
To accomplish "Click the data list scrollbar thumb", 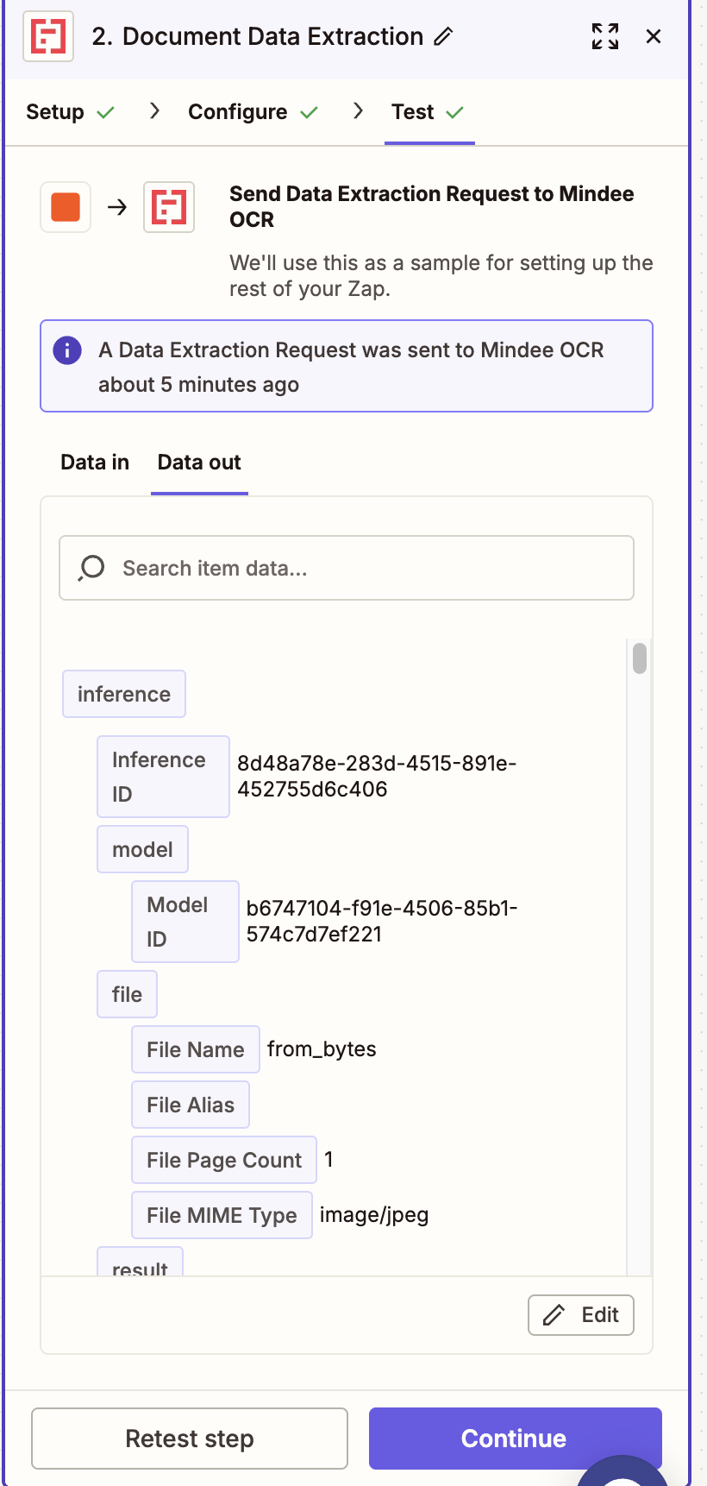I will click(x=640, y=658).
